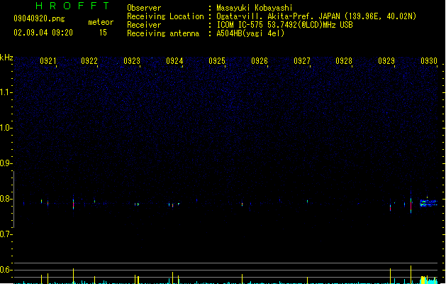The height and width of the screenshot is (284, 446).
Task: Click the Ogata-vill. Akita-Pref. JAPAN location text
Action: click(x=316, y=16)
